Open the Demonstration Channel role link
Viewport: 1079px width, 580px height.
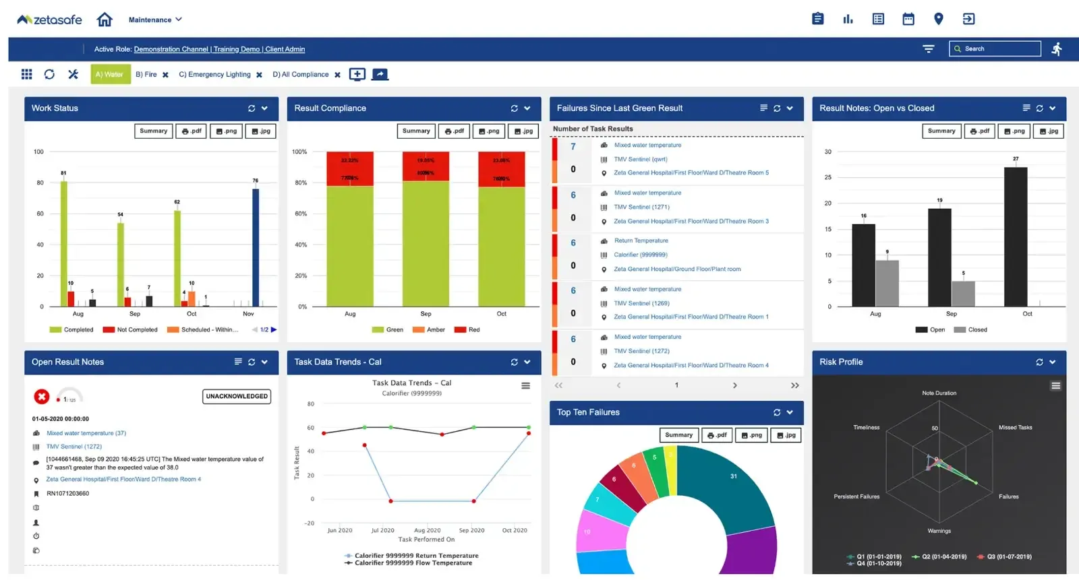(171, 49)
